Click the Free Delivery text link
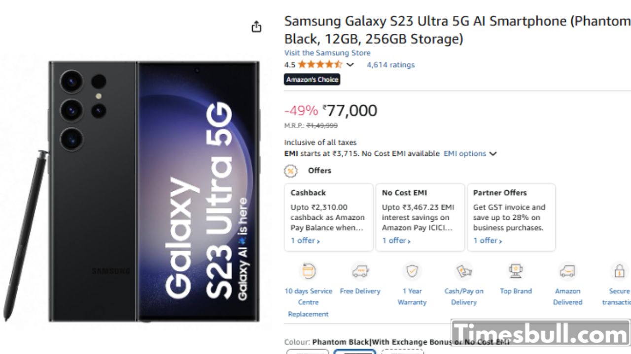The width and height of the screenshot is (631, 354). tap(360, 291)
